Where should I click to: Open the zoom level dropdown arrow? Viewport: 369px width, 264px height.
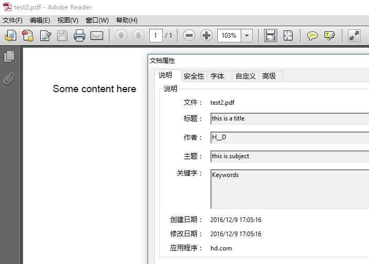[247, 36]
